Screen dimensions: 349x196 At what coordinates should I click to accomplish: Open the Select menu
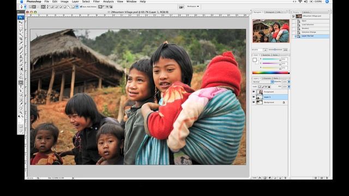click(x=86, y=2)
